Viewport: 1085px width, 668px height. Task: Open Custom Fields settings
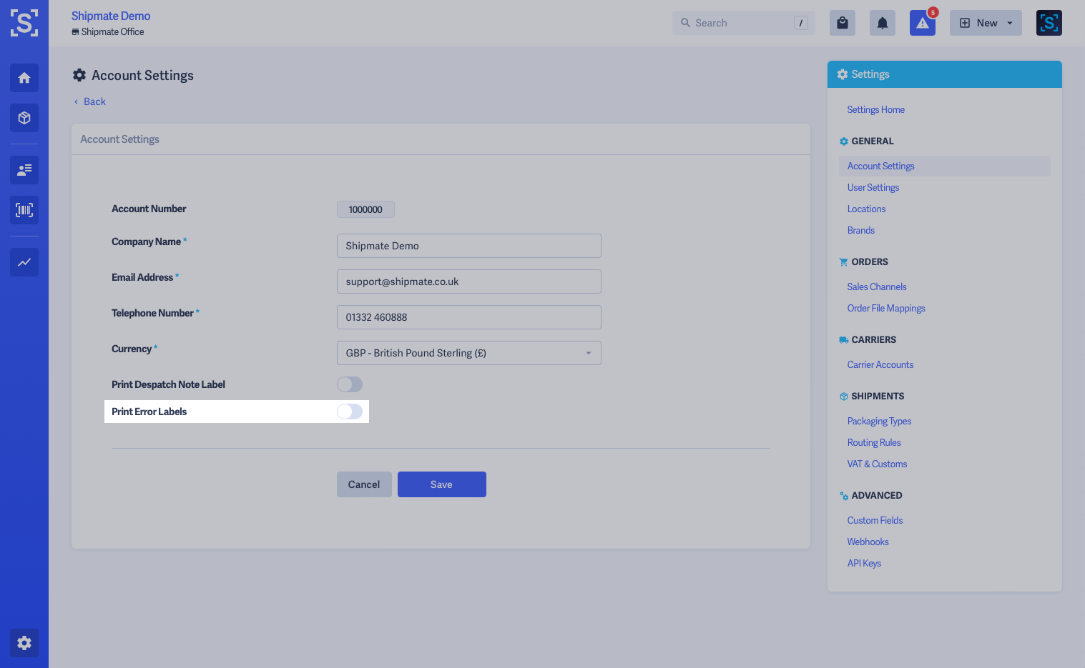tap(875, 520)
